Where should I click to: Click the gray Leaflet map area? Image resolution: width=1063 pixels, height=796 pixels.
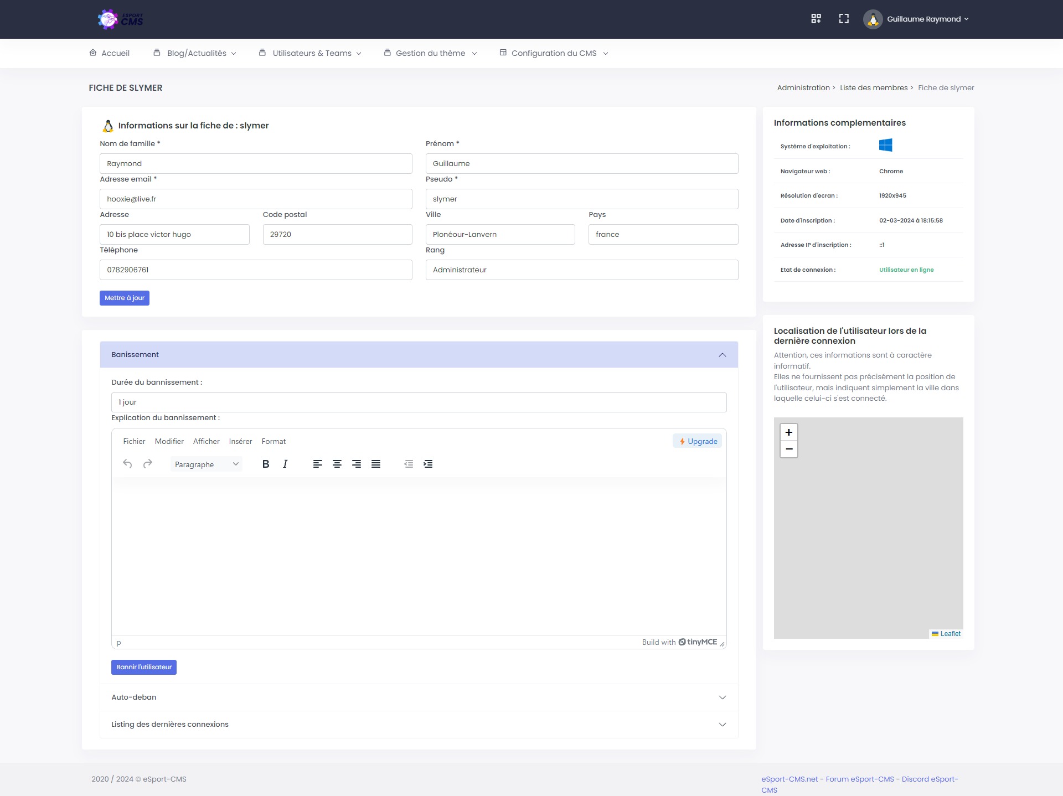coord(869,528)
